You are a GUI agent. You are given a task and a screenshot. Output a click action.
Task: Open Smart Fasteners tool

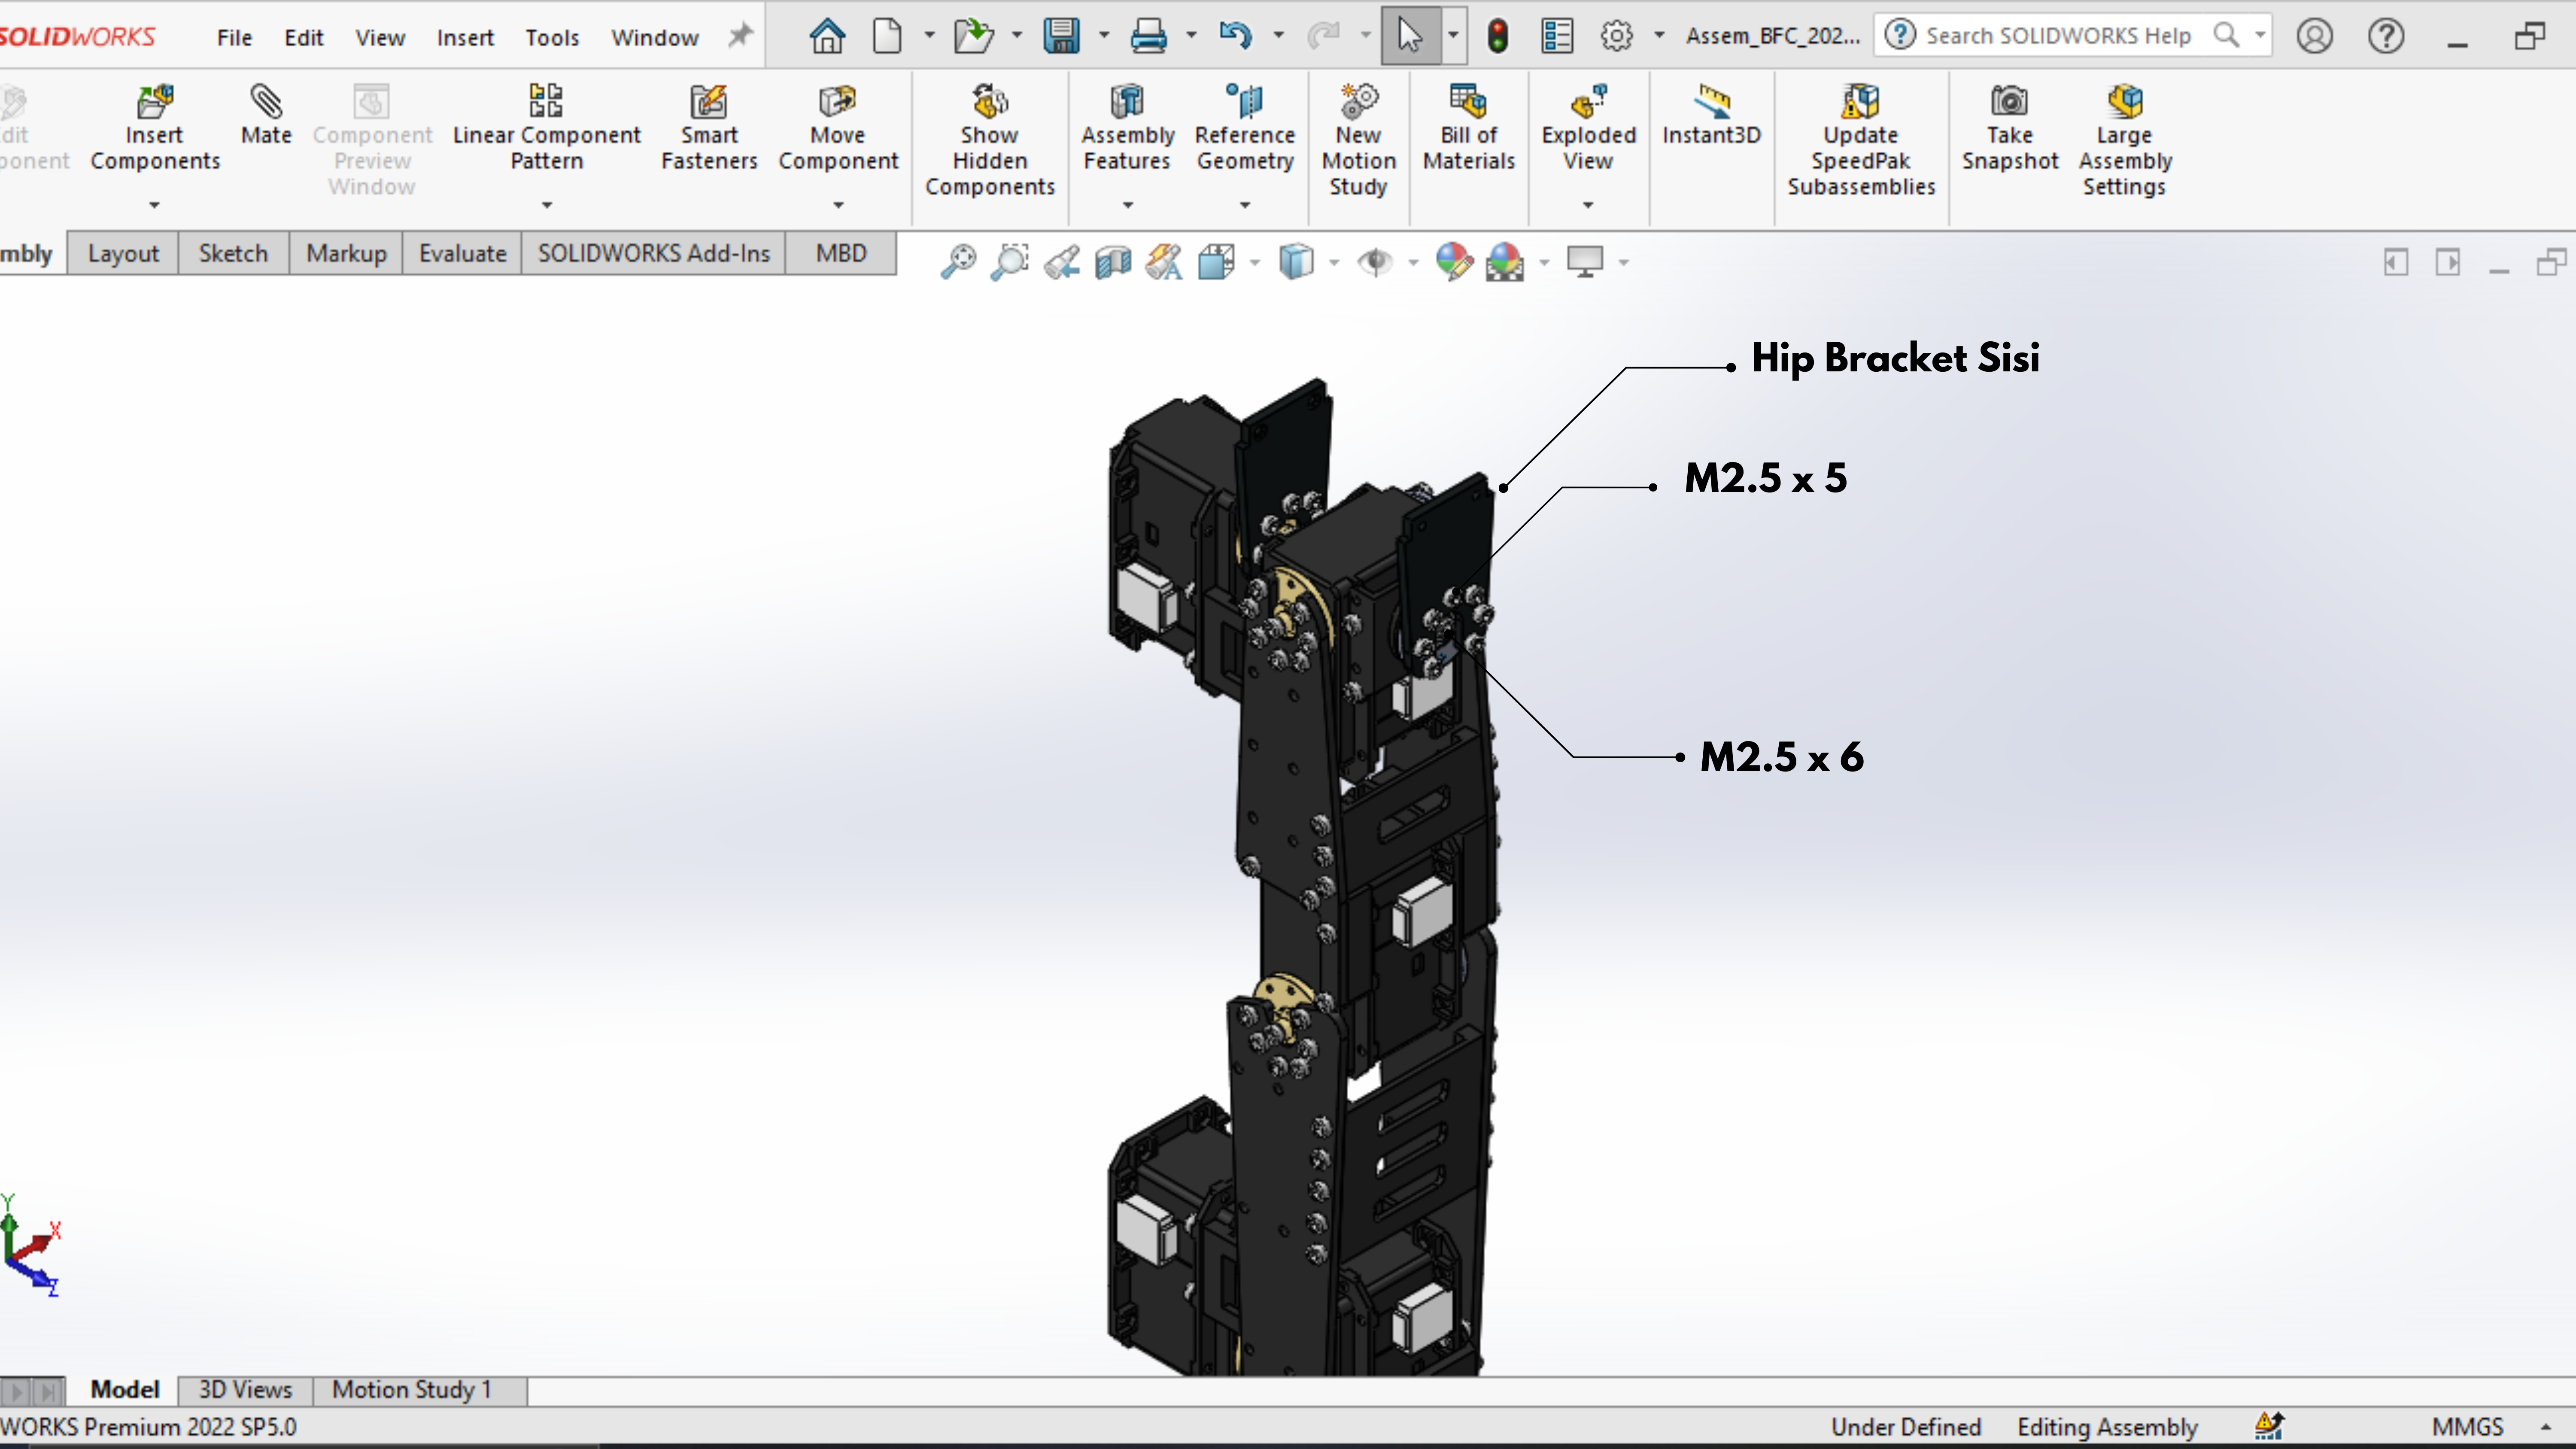[x=709, y=128]
